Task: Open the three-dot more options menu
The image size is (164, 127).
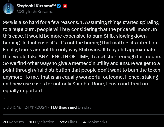Action: click(161, 6)
